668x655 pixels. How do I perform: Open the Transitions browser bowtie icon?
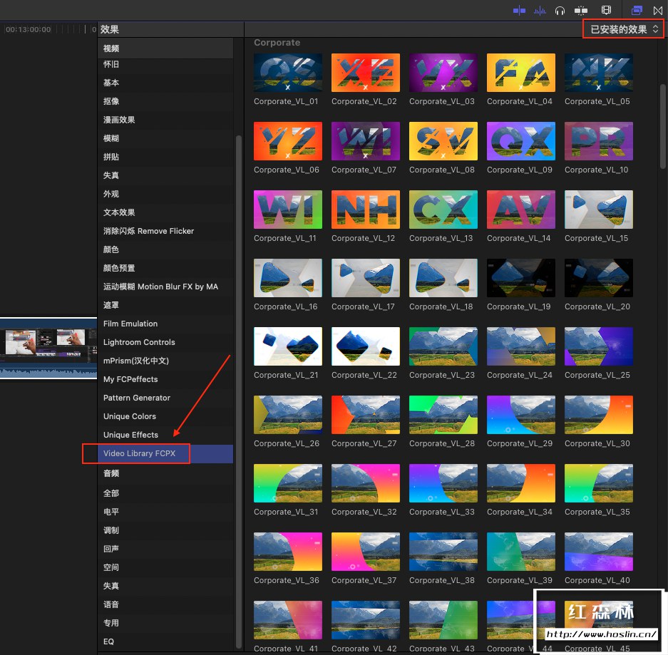(658, 11)
